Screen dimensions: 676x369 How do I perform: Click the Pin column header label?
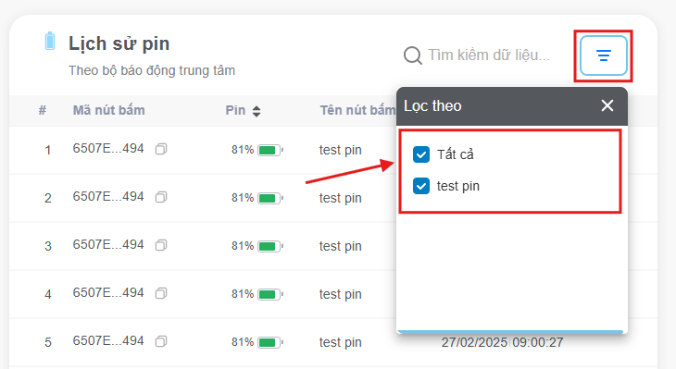(x=235, y=110)
